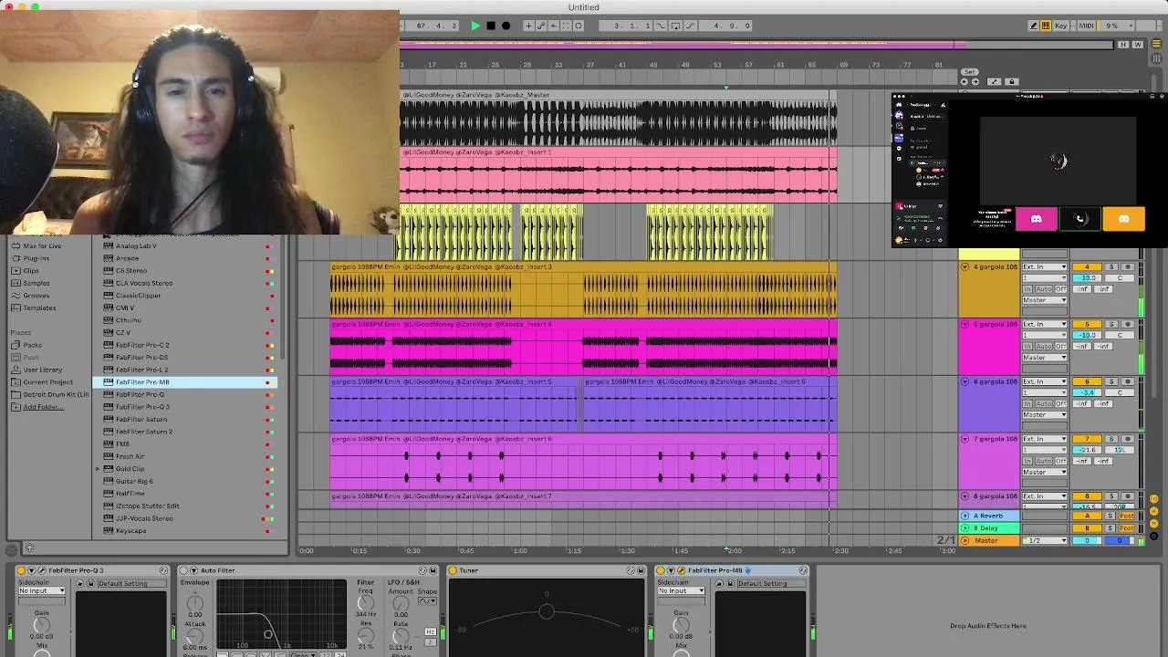Click the browser preview headphone icon
The image size is (1168, 657).
pos(29,548)
